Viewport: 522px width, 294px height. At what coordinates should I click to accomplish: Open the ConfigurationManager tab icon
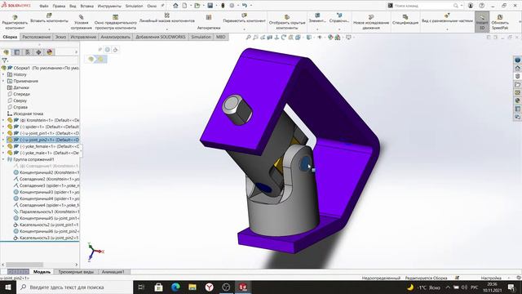pos(28,52)
